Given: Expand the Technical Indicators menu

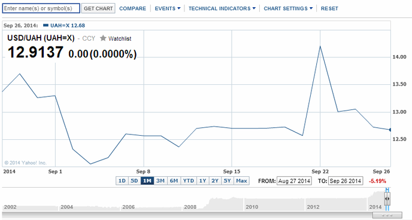Looking at the screenshot, I should (x=222, y=8).
